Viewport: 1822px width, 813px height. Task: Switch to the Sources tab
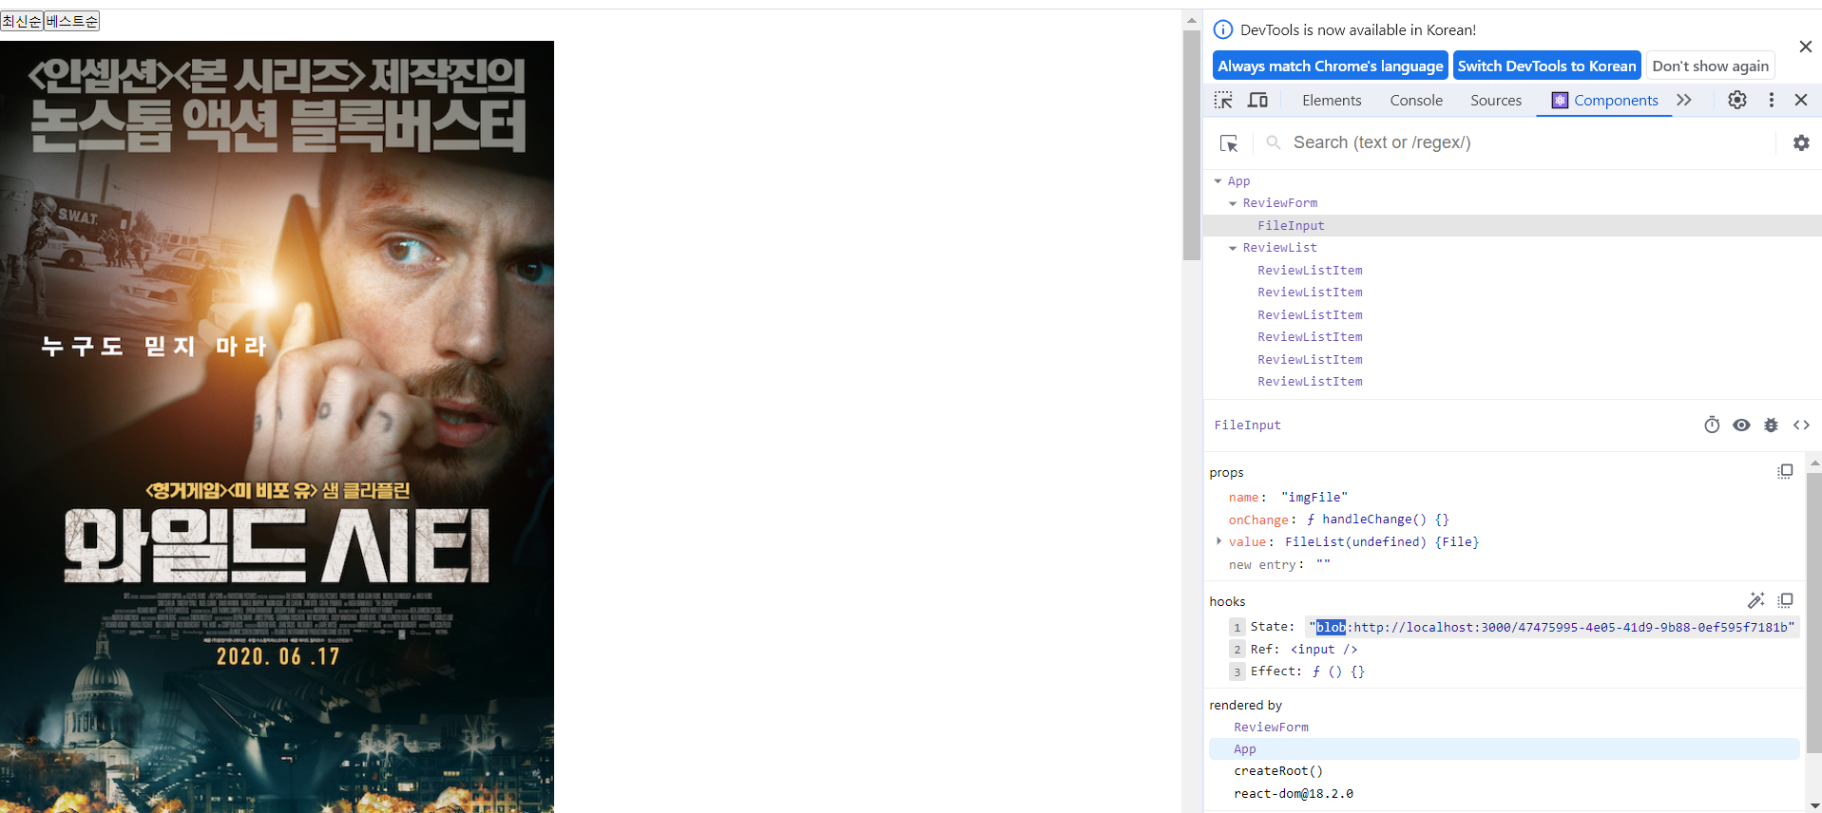pos(1496,100)
